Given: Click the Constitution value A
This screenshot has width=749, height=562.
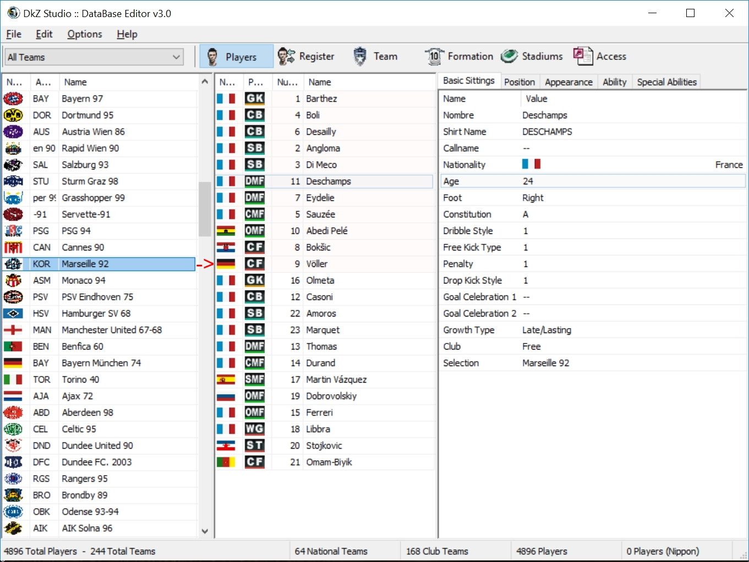Looking at the screenshot, I should pyautogui.click(x=526, y=214).
